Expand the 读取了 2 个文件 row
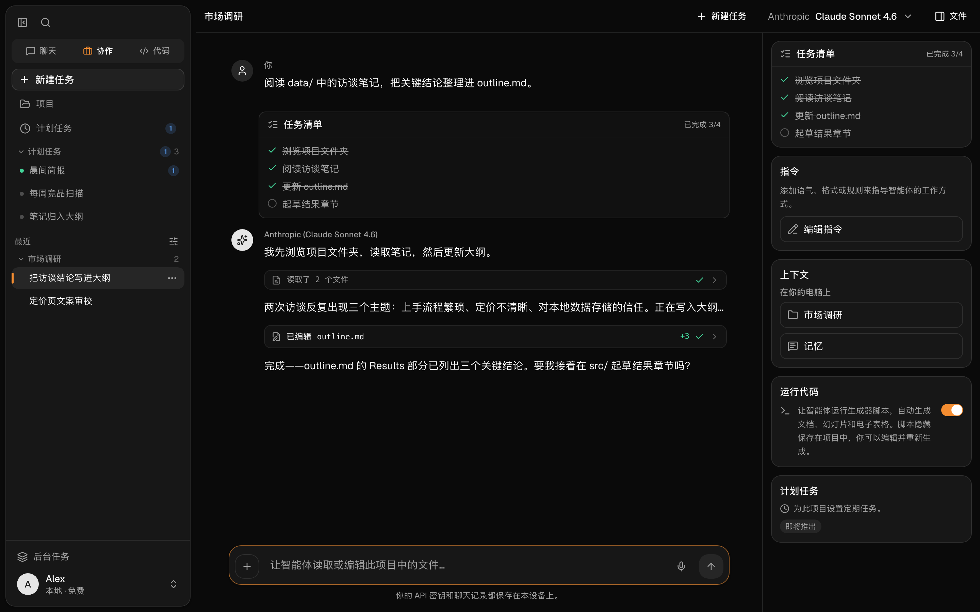 495,280
